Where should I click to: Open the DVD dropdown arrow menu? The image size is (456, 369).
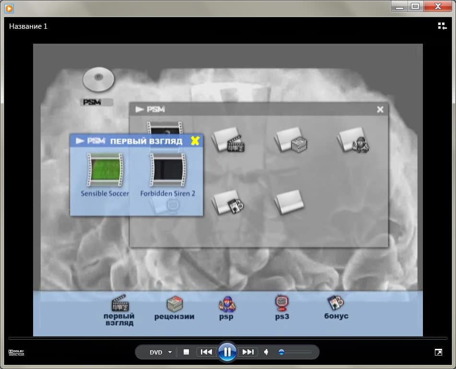(170, 352)
